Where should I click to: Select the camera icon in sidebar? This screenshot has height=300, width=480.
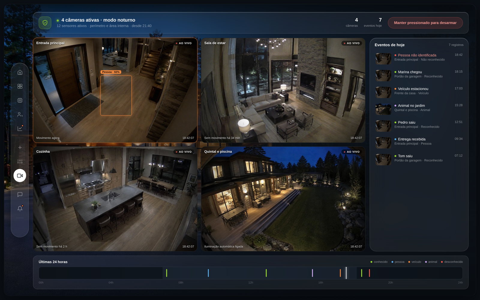20,175
